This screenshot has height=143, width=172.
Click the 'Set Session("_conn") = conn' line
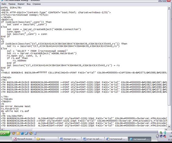(27, 34)
